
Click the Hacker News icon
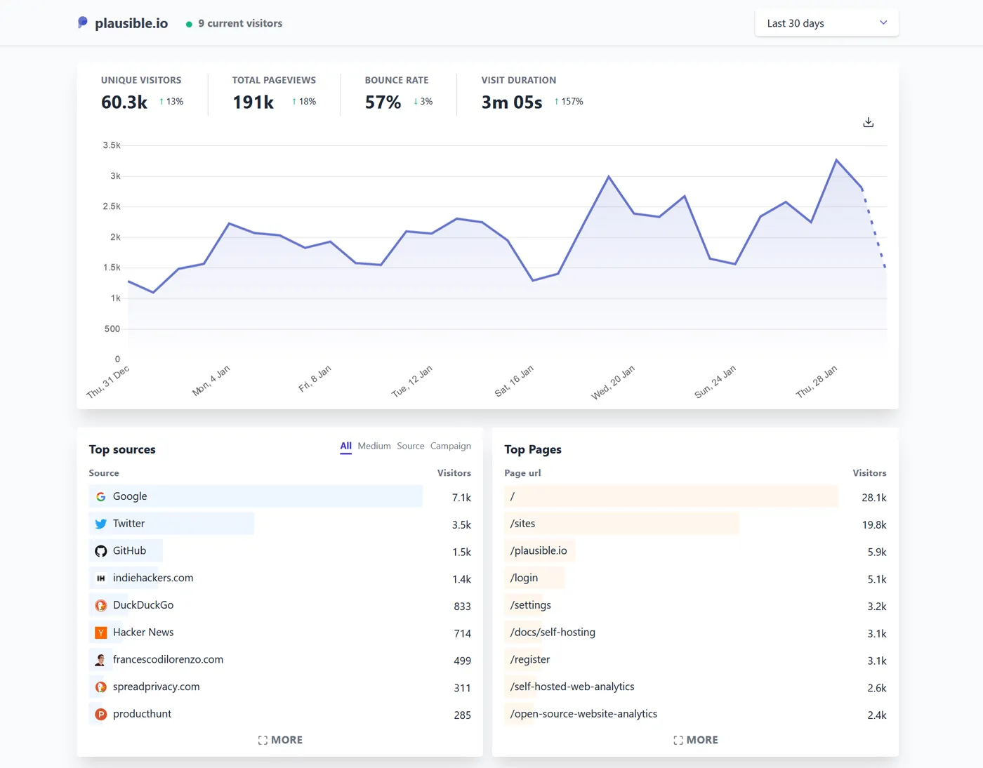coord(101,633)
